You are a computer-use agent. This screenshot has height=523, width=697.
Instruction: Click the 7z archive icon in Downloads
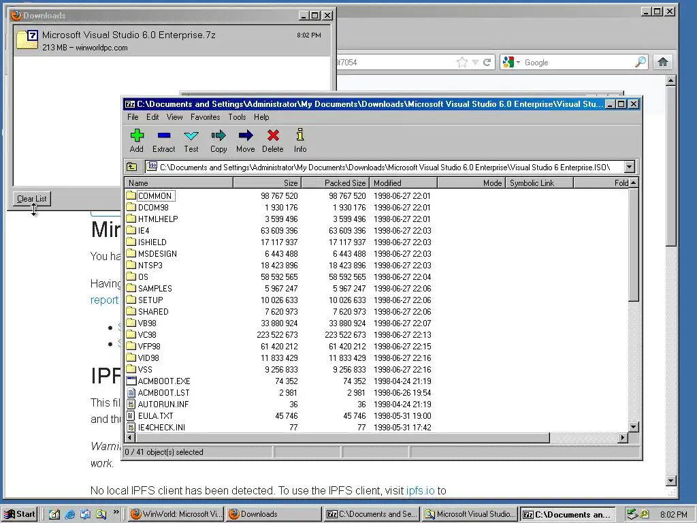(x=27, y=40)
